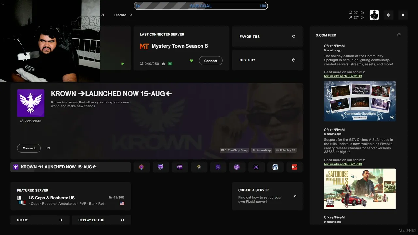Viewport: 418px width, 235px height.
Task: Click the green flag beside the lock
Action: click(x=170, y=64)
